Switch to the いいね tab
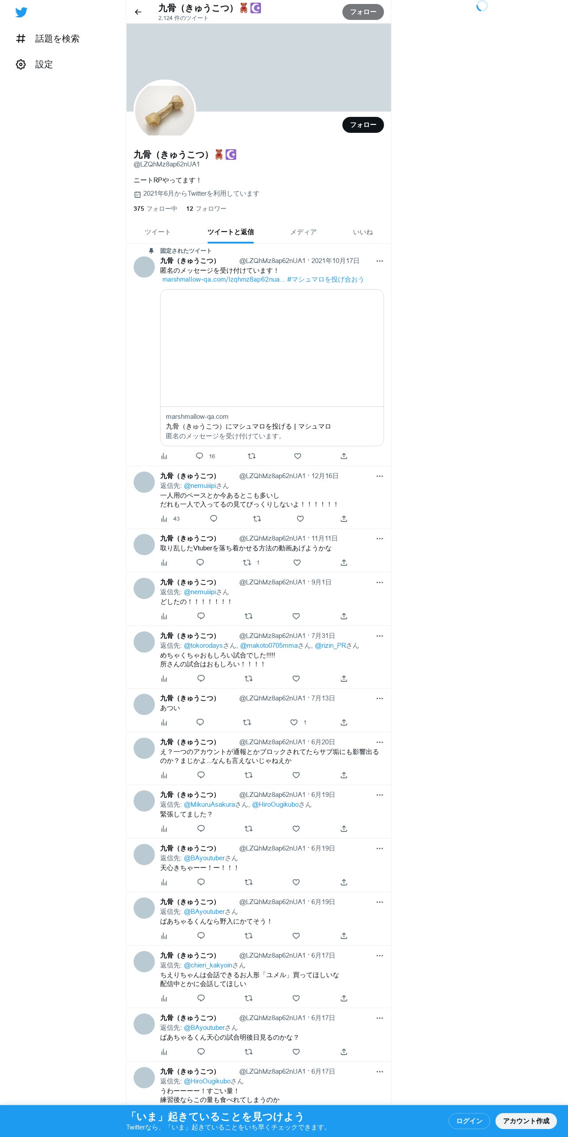Image resolution: width=568 pixels, height=1137 pixels. point(363,232)
